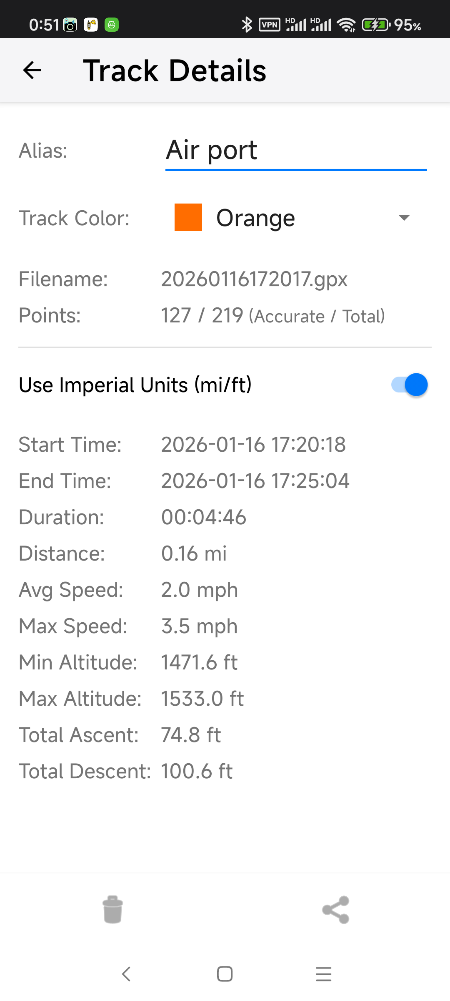Expand the Track Color dropdown arrow
The height and width of the screenshot is (1001, 450).
point(404,218)
